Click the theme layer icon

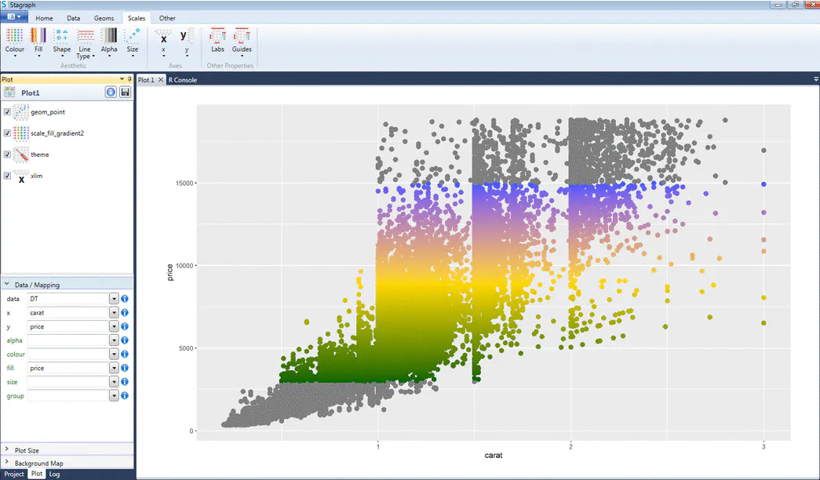coord(21,155)
